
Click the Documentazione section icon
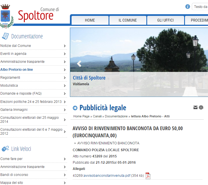point(5,36)
